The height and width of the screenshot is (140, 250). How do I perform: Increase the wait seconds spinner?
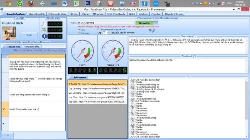tap(108, 32)
